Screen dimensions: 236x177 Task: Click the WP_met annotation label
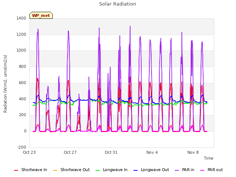pos(41,15)
